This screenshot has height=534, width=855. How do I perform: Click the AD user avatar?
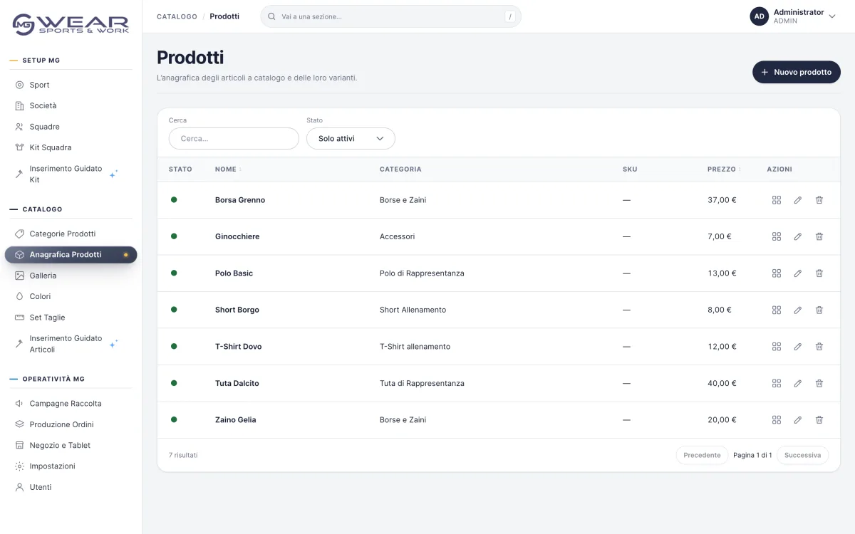click(x=760, y=16)
